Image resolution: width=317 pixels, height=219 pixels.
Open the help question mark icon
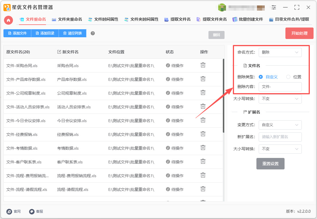click(x=92, y=33)
